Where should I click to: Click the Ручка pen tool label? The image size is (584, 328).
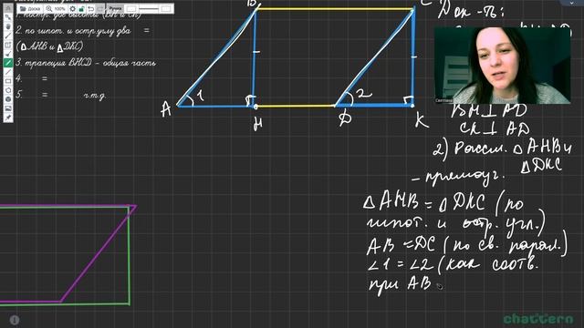point(115,8)
